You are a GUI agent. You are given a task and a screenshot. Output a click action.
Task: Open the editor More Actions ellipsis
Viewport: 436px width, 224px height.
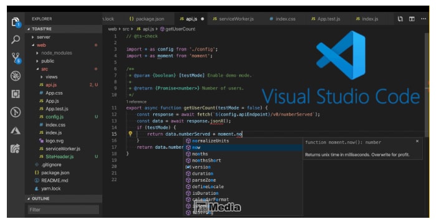(423, 19)
